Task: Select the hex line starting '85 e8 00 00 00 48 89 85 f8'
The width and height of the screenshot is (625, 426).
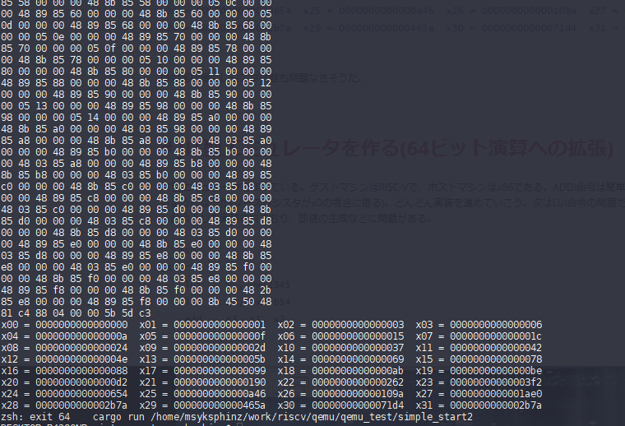Action: tap(137, 302)
